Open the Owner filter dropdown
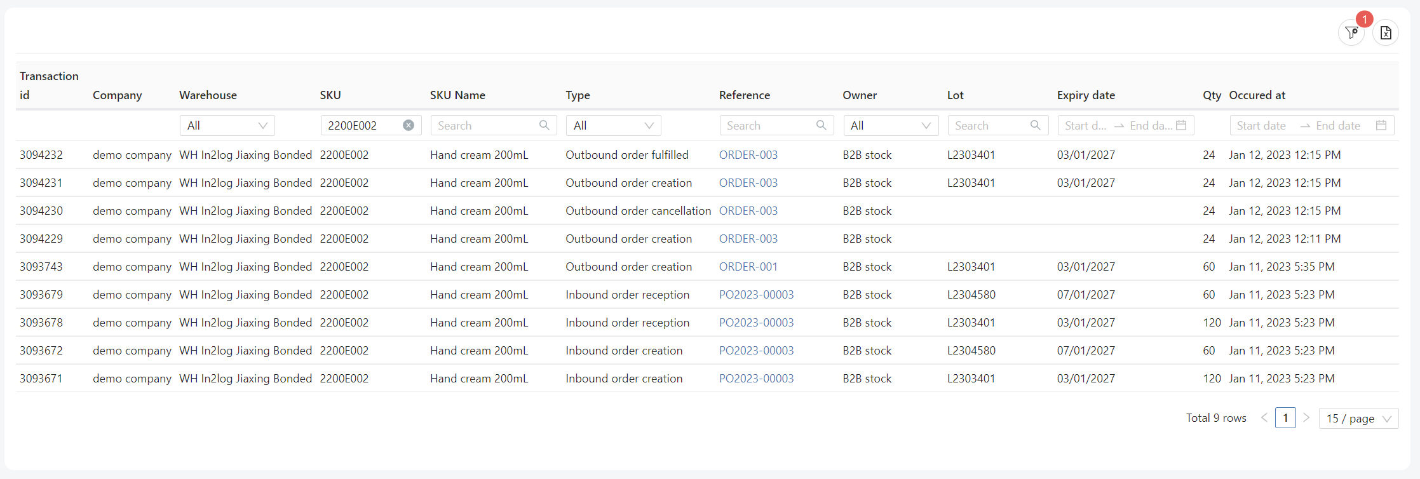The height and width of the screenshot is (479, 1420). [x=891, y=126]
